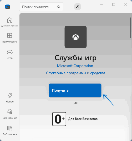This screenshot has height=141, width=132.
Task: Open the What's New (Новое) section
Action: pos(10,98)
